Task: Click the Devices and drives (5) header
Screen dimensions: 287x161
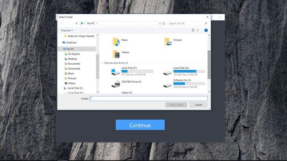Action: (x=116, y=63)
